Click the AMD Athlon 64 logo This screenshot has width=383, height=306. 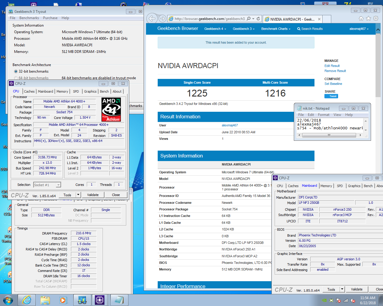pyautogui.click(x=111, y=110)
